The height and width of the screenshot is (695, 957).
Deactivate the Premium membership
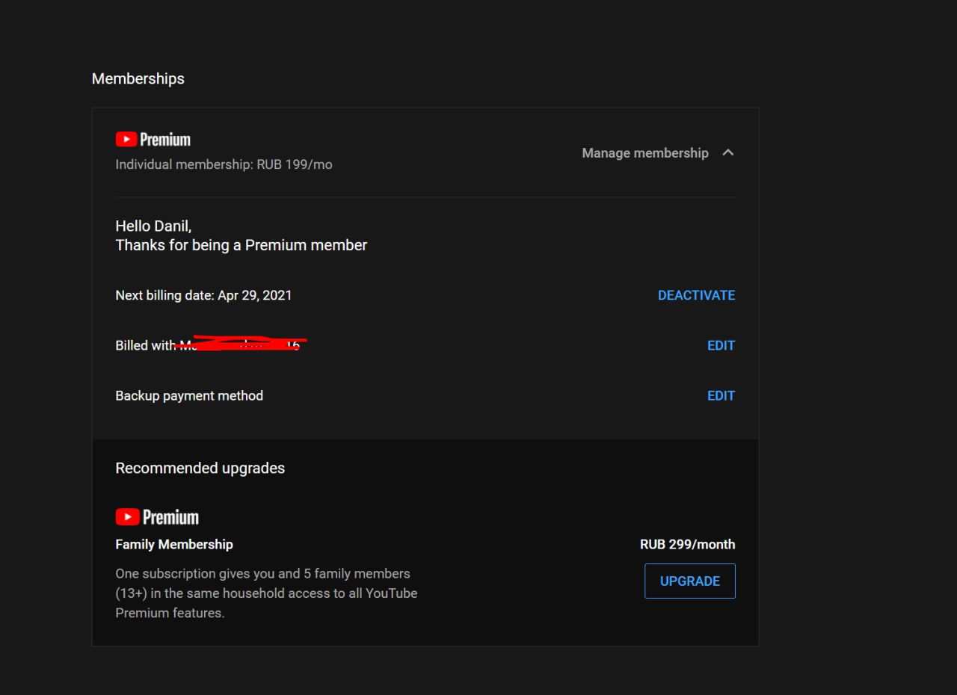696,295
